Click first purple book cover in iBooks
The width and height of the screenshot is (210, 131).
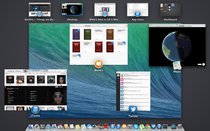tap(76, 34)
